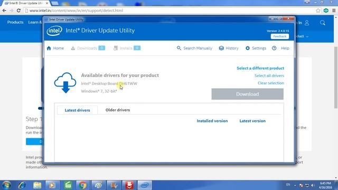Click the user account icon on Intel site

point(307,23)
